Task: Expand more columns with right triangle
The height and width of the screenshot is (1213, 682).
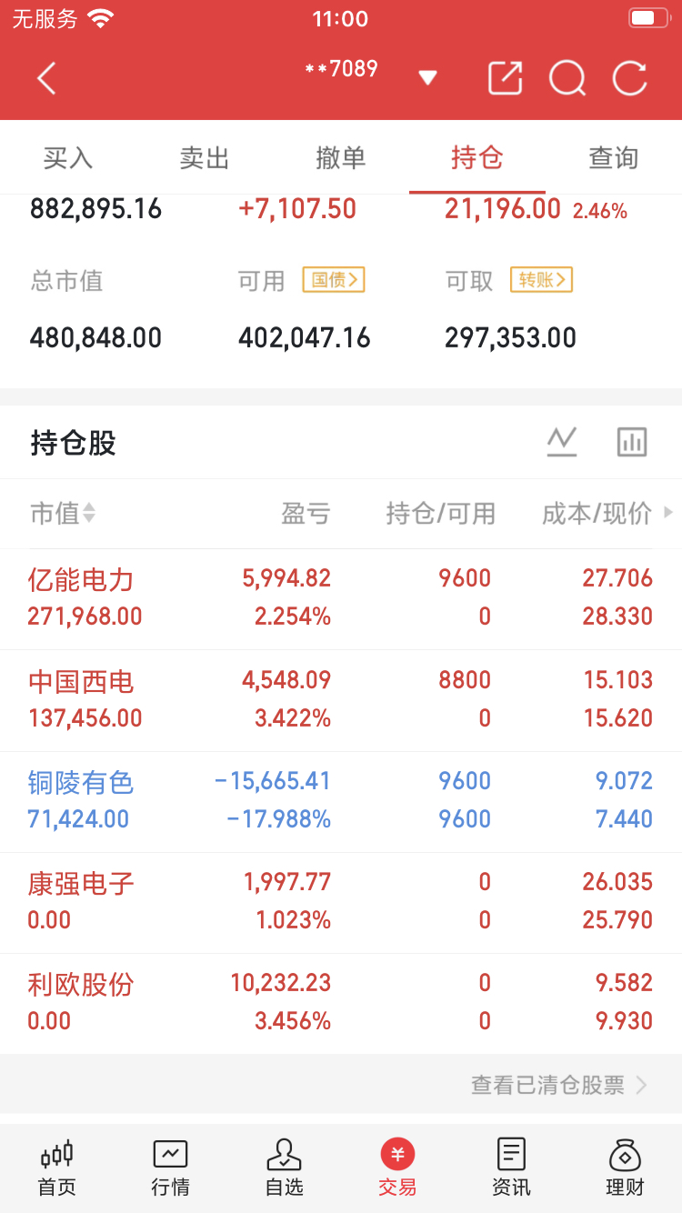Action: tap(669, 513)
